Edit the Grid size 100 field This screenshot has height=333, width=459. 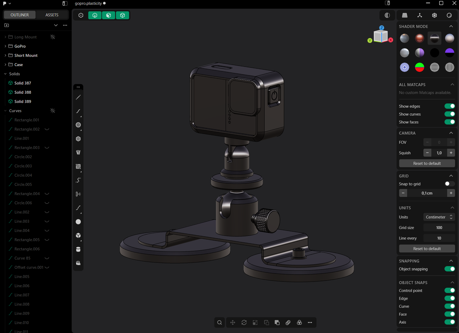point(439,227)
